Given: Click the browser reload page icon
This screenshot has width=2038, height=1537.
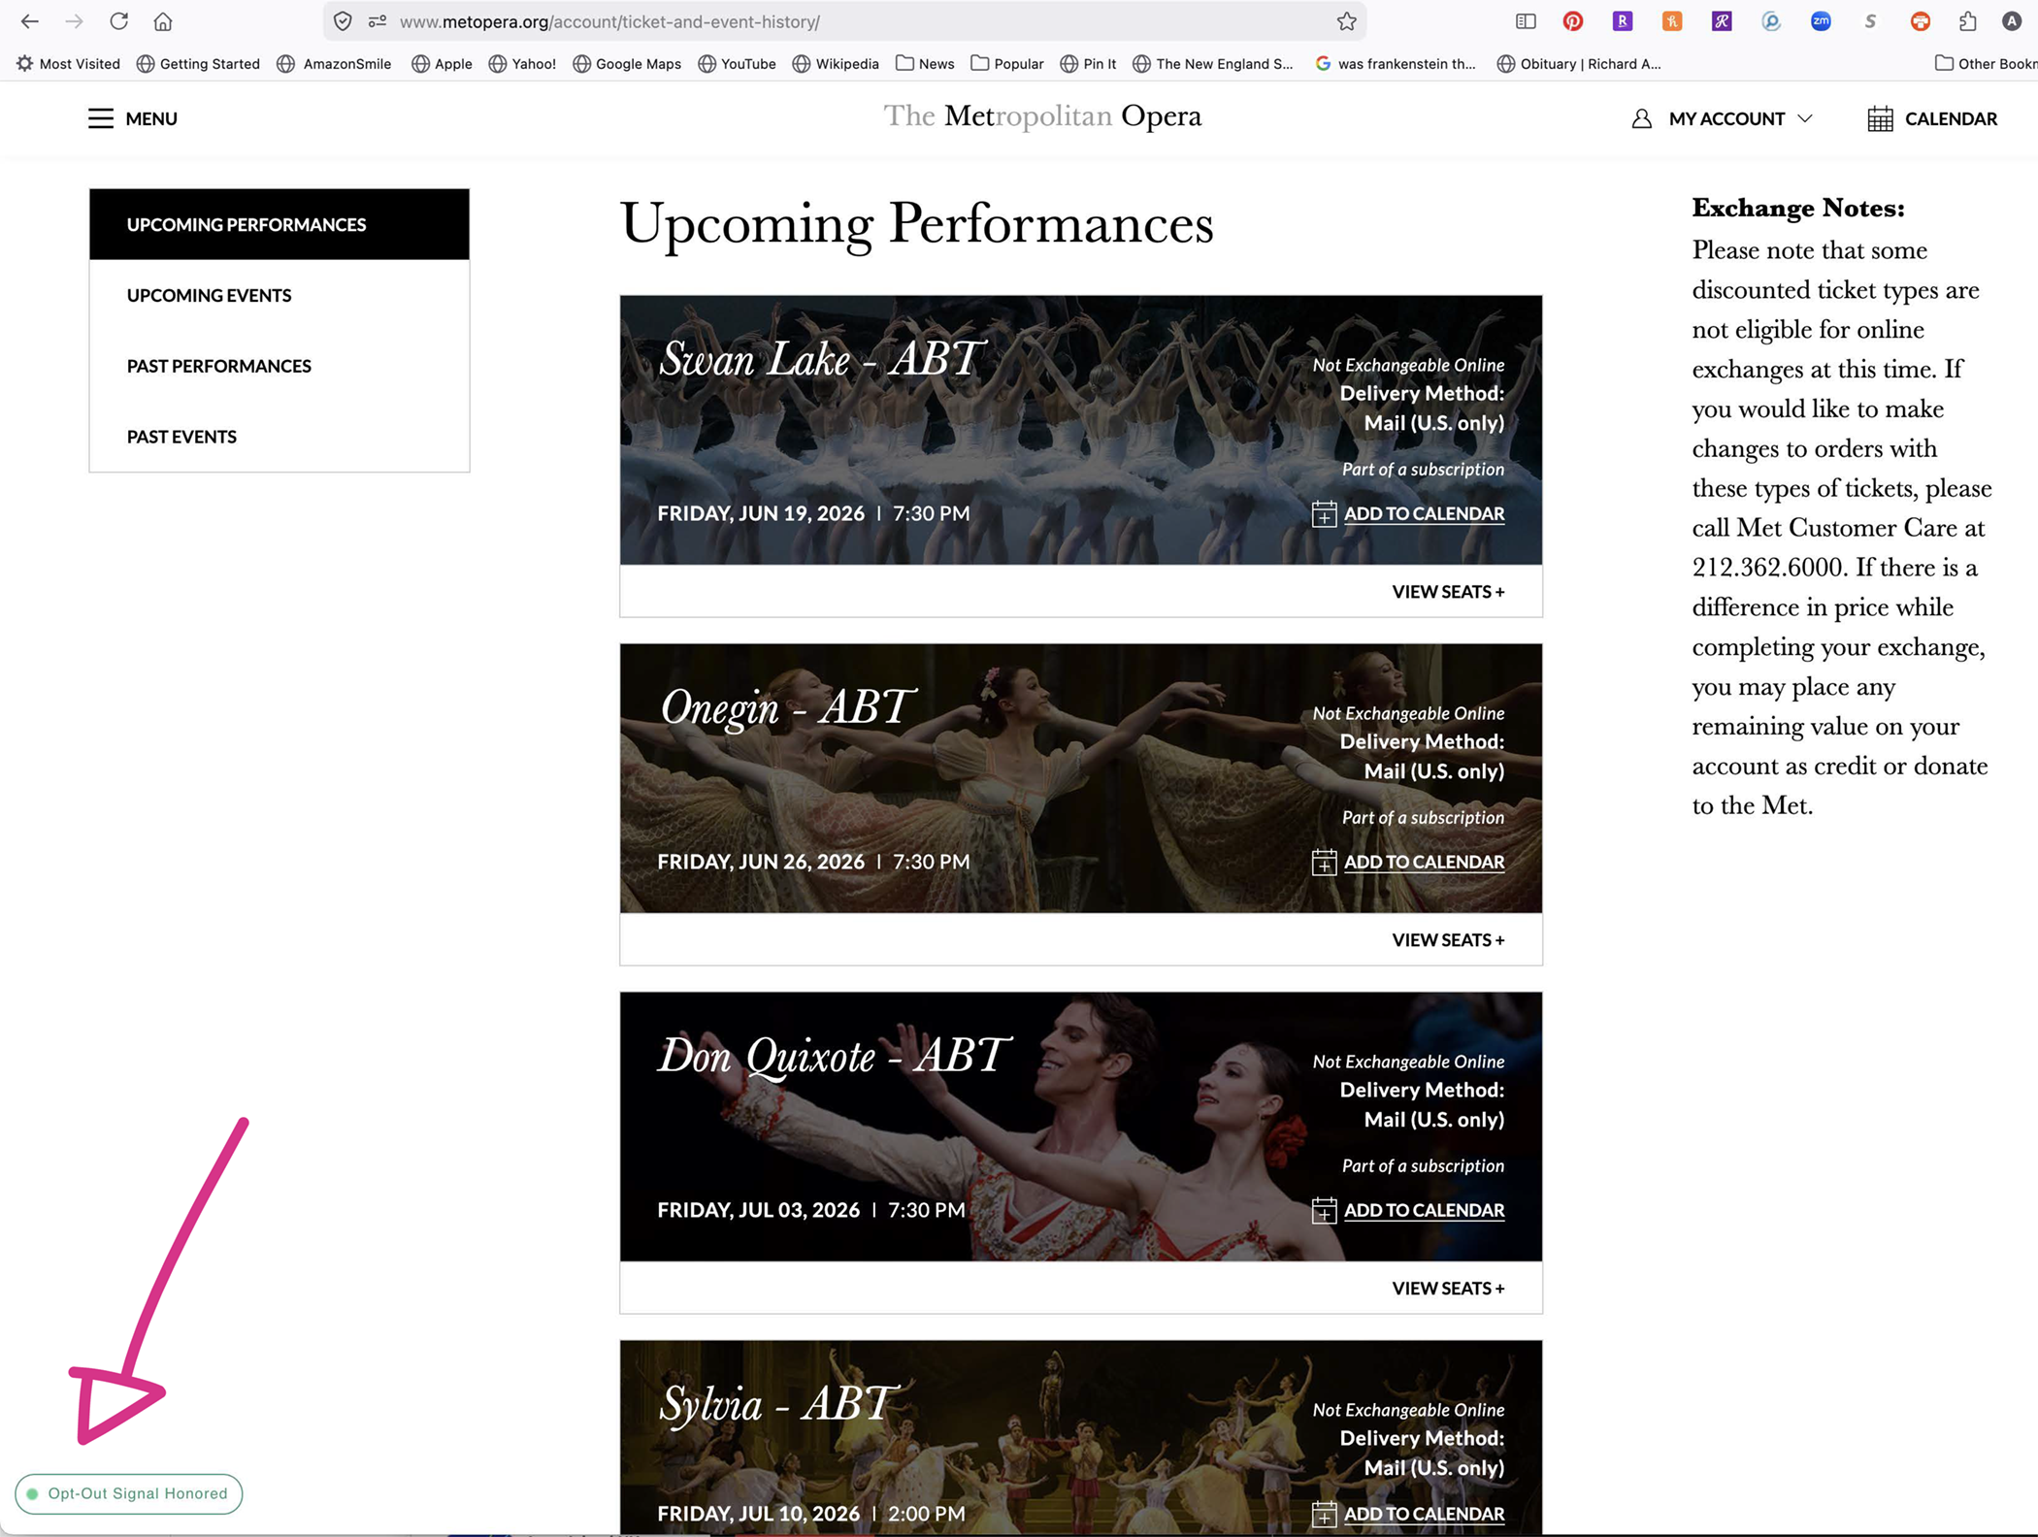Looking at the screenshot, I should click(x=118, y=21).
